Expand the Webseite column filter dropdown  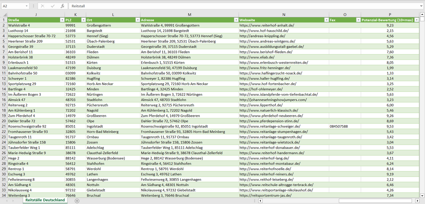[326, 20]
